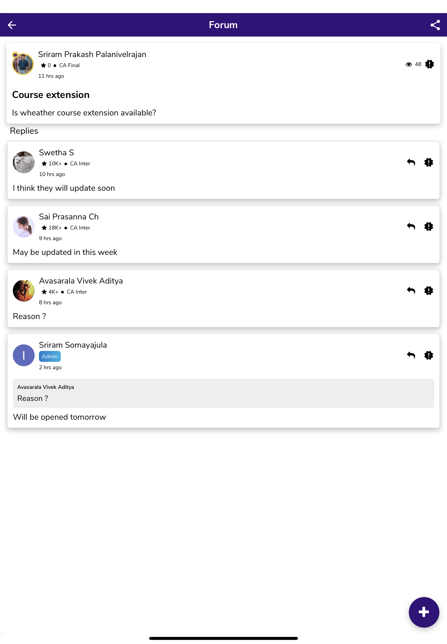Report Sriram Prakash Palanivelrajan's original post
The image size is (447, 644).
[x=429, y=64]
